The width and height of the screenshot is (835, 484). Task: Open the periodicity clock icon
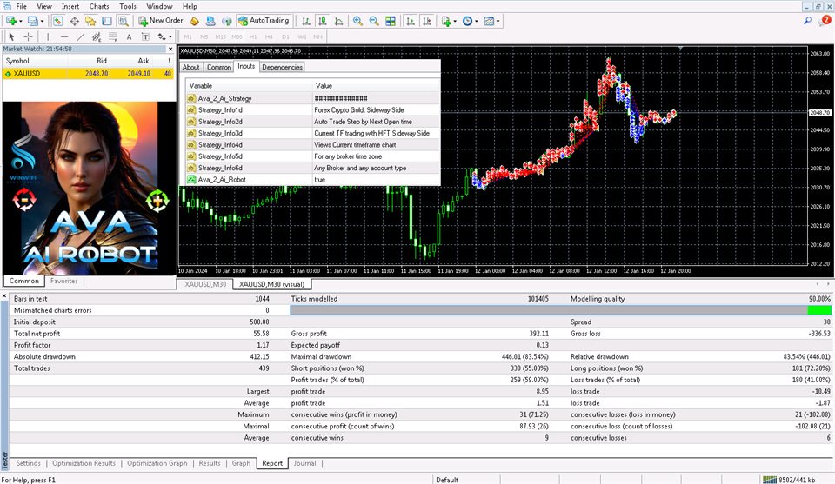pos(468,21)
